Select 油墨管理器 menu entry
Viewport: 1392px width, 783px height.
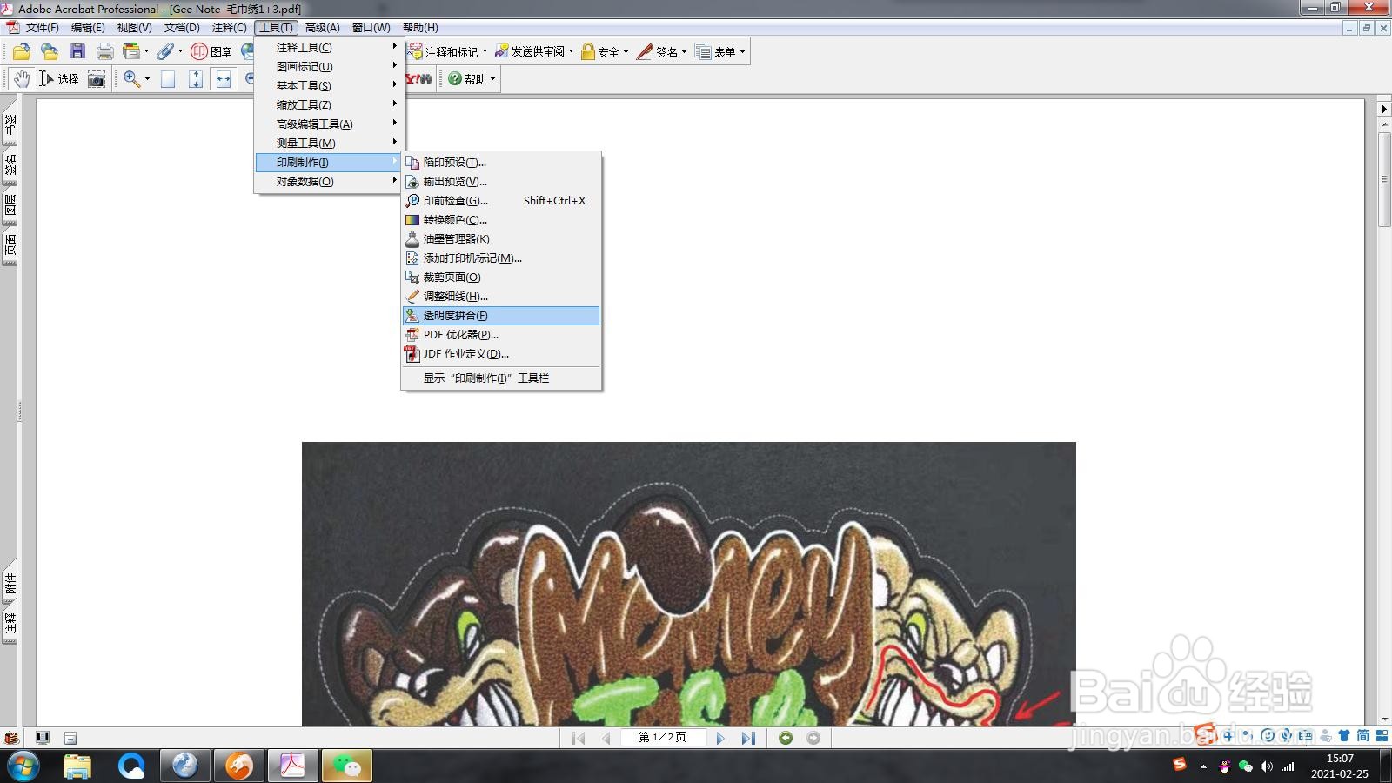[x=500, y=239]
